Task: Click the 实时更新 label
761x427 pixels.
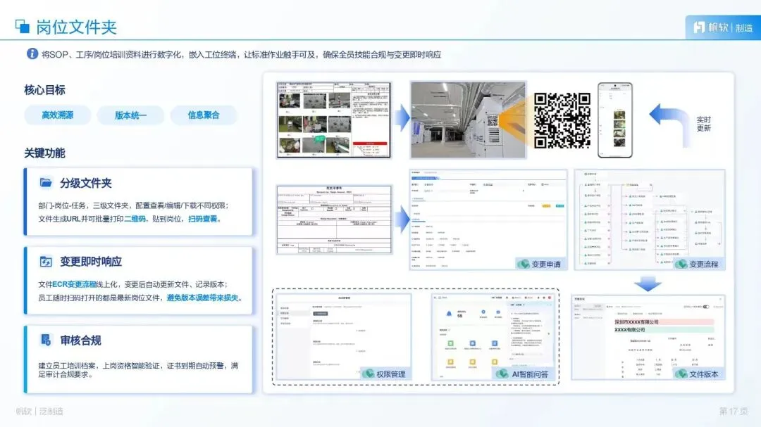Action: pos(704,124)
